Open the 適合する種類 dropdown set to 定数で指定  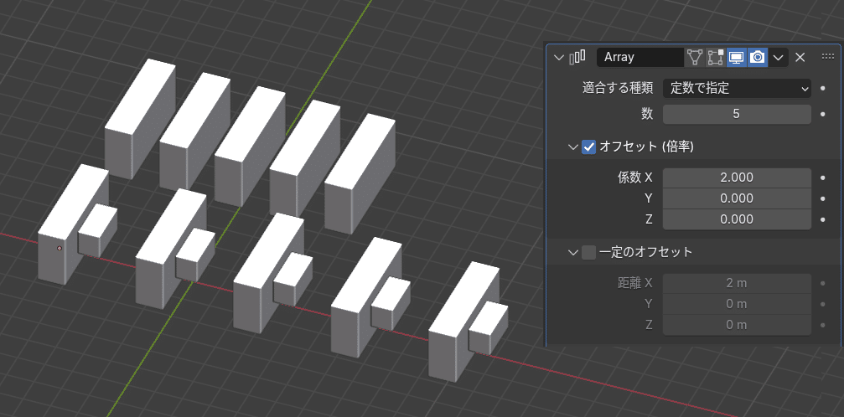point(737,88)
